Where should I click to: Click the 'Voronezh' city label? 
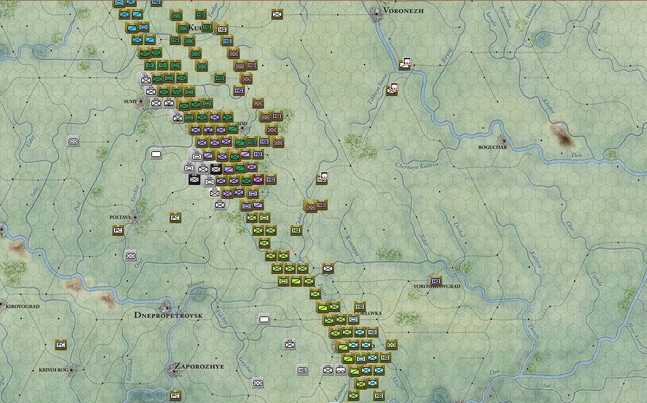pos(403,10)
